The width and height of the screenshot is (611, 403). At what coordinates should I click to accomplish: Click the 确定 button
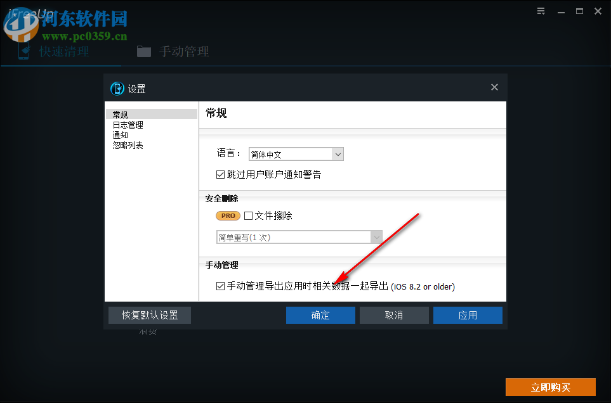320,315
